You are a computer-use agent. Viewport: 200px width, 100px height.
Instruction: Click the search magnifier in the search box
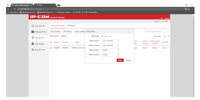click(145, 31)
